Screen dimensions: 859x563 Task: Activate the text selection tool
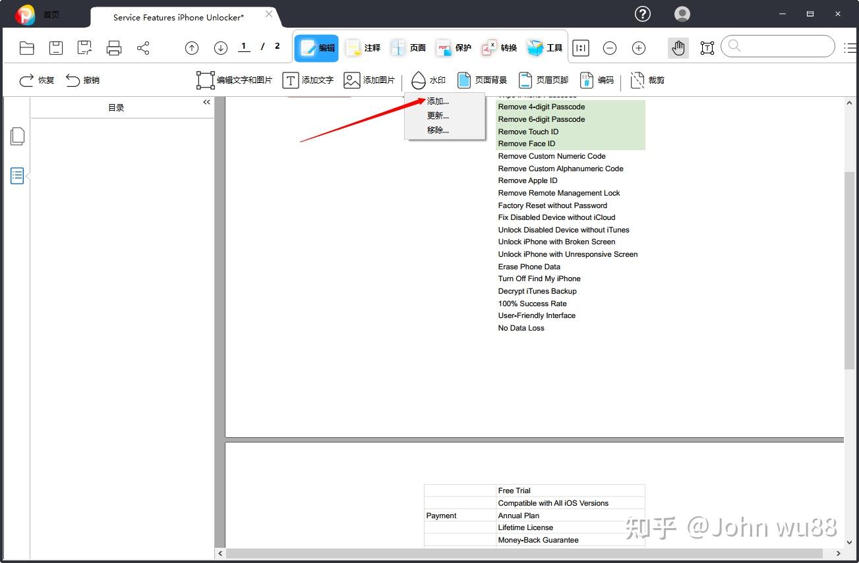tap(707, 47)
